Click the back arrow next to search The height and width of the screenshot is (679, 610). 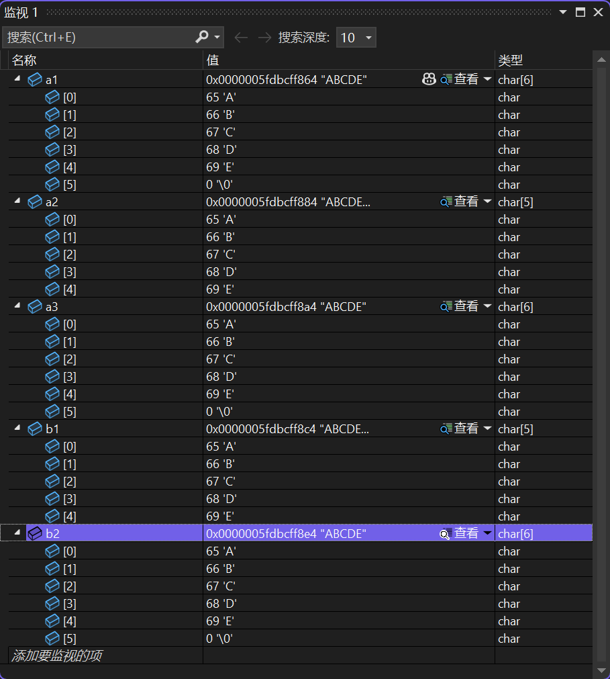tap(241, 38)
